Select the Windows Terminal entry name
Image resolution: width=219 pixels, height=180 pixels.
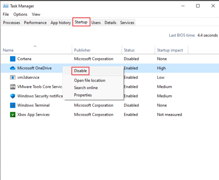33,105
